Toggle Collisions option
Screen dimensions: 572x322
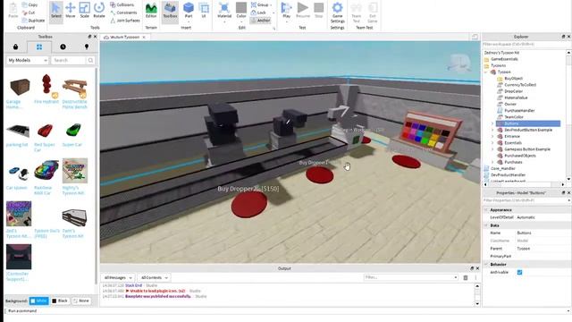(122, 4)
